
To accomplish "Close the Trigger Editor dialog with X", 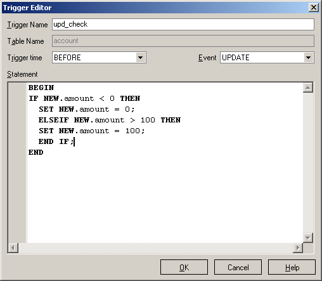I will [x=314, y=8].
